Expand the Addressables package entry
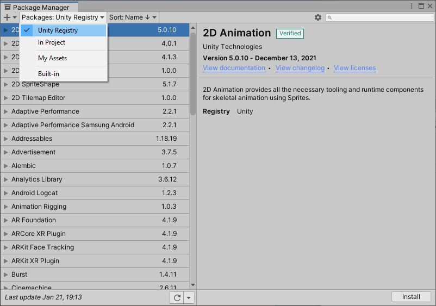This screenshot has width=436, height=306. point(5,139)
